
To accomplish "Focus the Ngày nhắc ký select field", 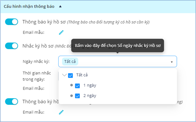I will (117, 61).
